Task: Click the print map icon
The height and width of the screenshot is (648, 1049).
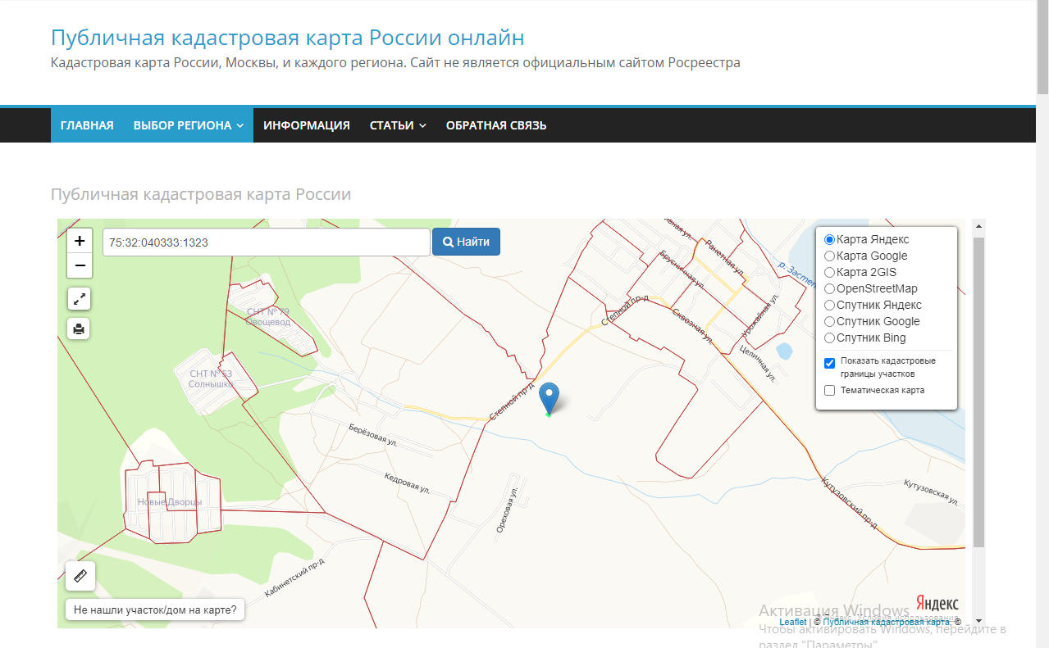Action: [x=79, y=329]
